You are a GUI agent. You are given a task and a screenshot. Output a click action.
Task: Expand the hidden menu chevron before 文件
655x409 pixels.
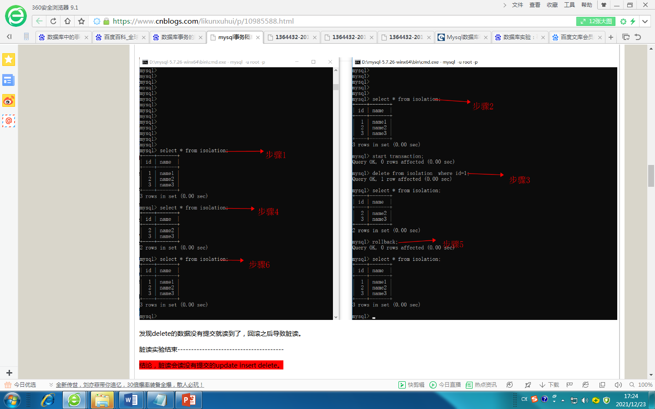pyautogui.click(x=504, y=5)
